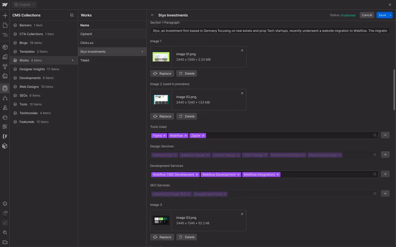Open the search magnifier at sidebar bottom
The image size is (396, 247).
[x=5, y=232]
